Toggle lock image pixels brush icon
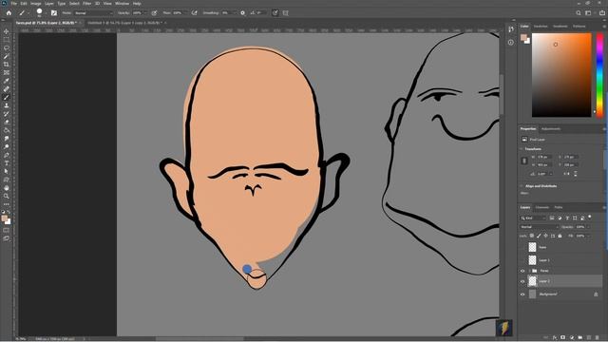The height and width of the screenshot is (342, 608). point(539,236)
